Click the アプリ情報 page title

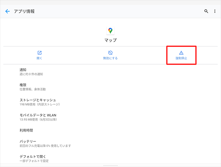tap(24, 11)
